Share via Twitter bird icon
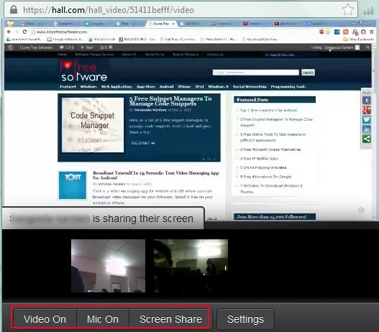This screenshot has width=379, height=332. [367, 119]
